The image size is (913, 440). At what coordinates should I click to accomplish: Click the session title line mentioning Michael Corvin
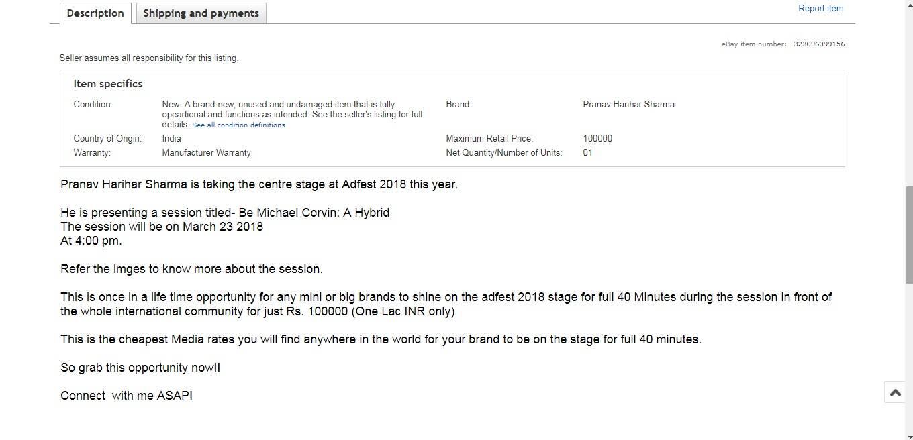[225, 213]
